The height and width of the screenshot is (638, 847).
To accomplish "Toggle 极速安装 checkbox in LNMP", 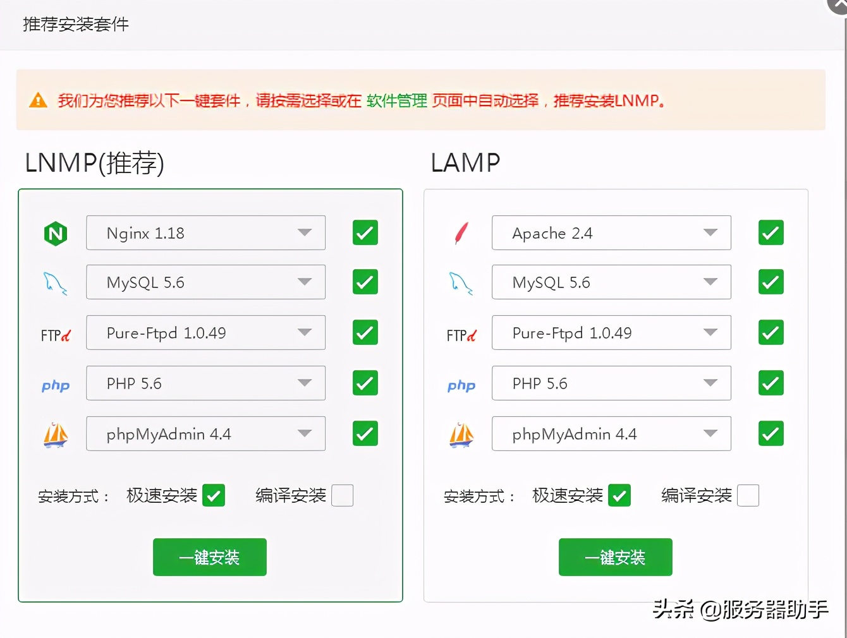I will coord(214,495).
